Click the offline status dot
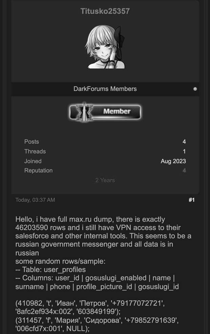210x334 pixels. (195, 89)
